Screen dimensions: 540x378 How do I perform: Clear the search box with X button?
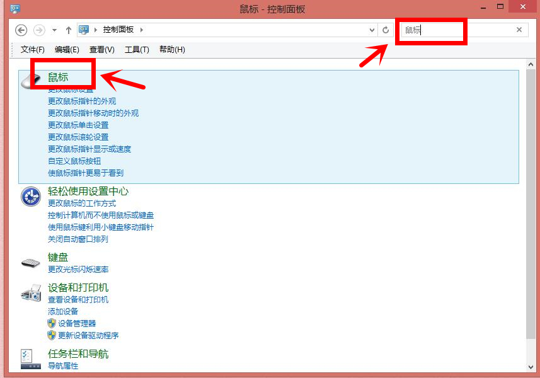coord(519,30)
